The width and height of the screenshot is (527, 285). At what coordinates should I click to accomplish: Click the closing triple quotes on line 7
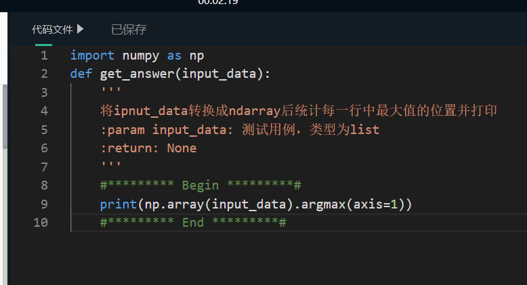[111, 165]
